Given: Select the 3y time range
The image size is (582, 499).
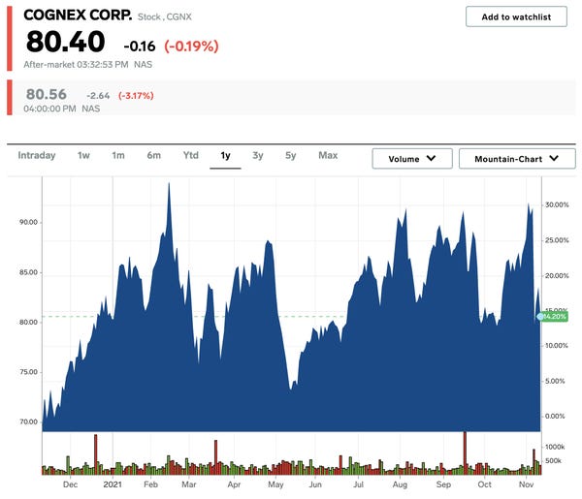Looking at the screenshot, I should click(258, 155).
